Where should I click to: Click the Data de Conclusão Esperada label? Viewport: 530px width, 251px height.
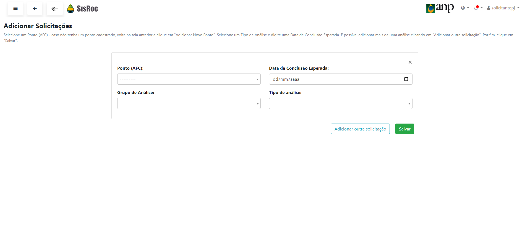tap(299, 68)
